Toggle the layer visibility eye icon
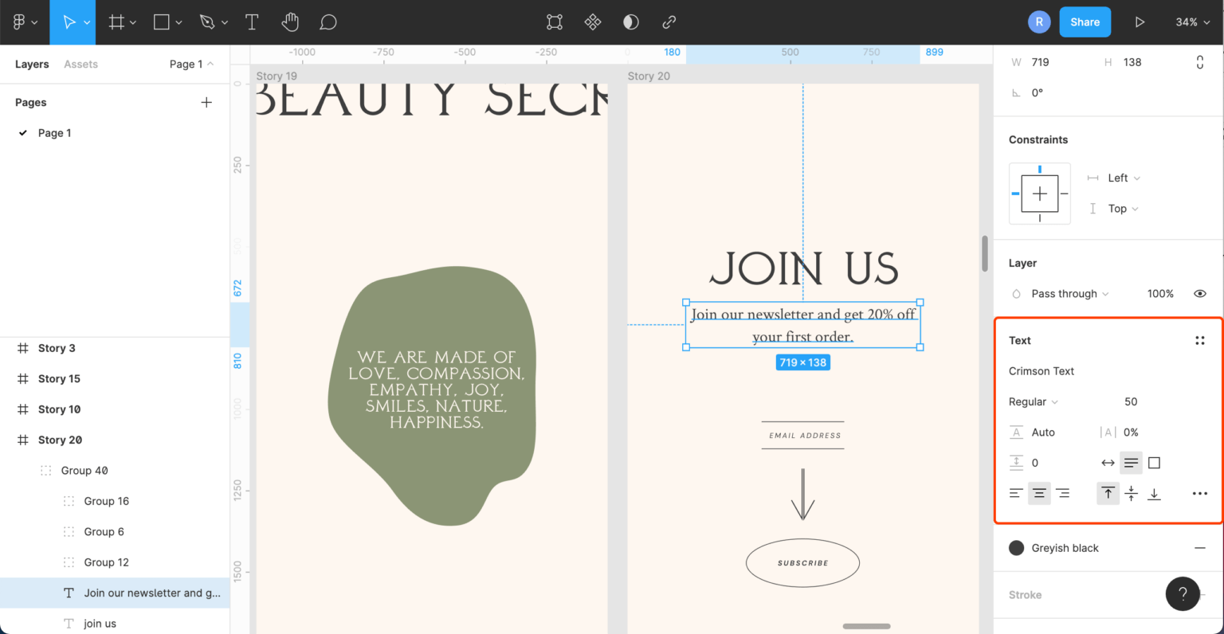Screen dimensions: 1224x634 click(1201, 293)
